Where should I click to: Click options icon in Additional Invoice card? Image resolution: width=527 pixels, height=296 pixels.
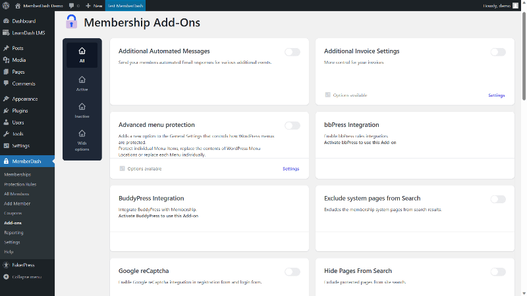click(327, 95)
